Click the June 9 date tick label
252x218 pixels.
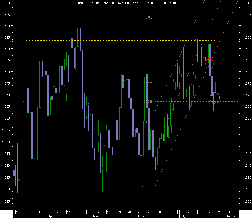click(x=148, y=212)
